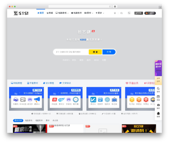
Task: Click the V identity verification icon
Action: [x=93, y=100]
